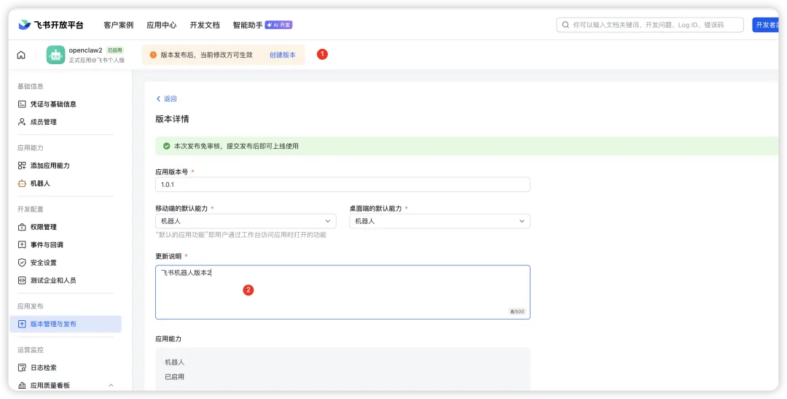Screen dimensions: 787x399
Task: Click the version management upload icon
Action: pyautogui.click(x=22, y=324)
